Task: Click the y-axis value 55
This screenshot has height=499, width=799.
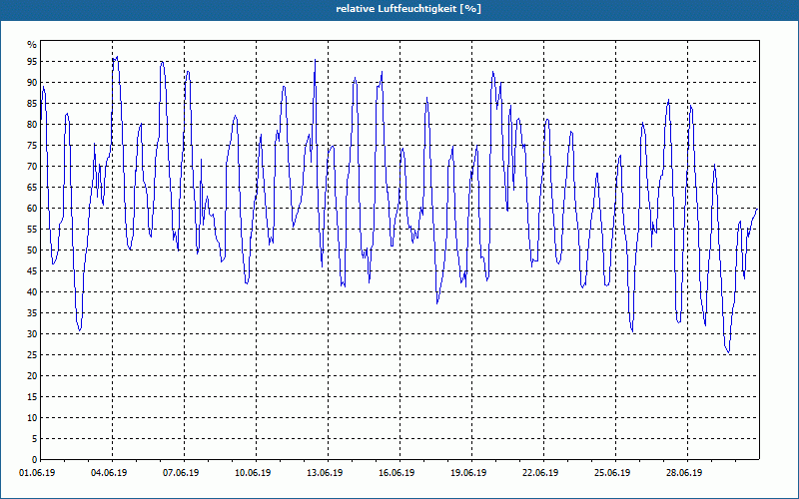Action: [x=32, y=230]
